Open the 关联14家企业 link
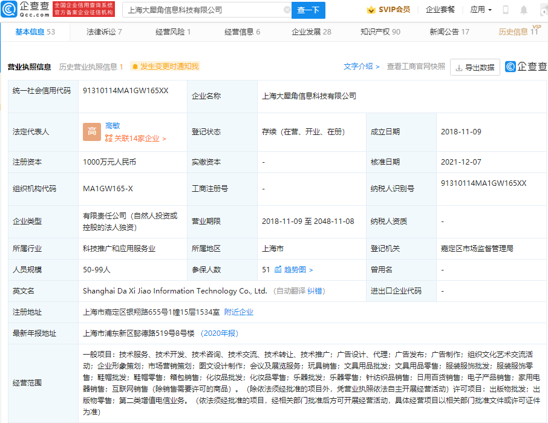 point(140,139)
